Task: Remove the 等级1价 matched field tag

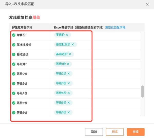Action: pos(68,64)
